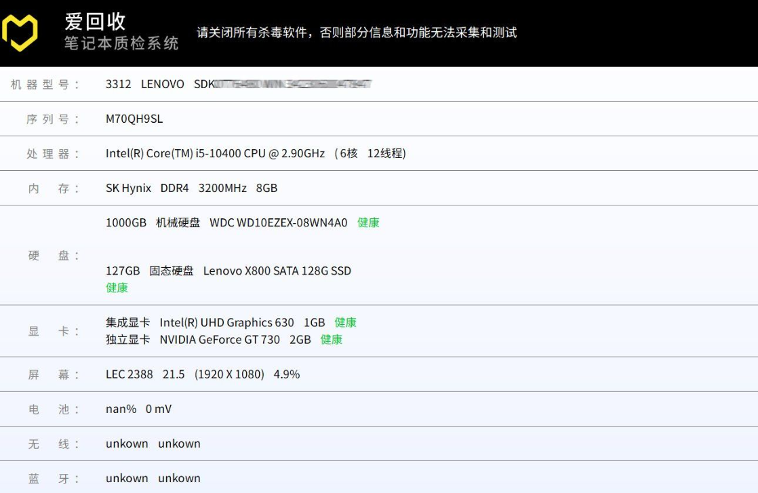The height and width of the screenshot is (493, 758).
Task: Select the 'nan% 0 mV' battery value
Action: coord(139,410)
